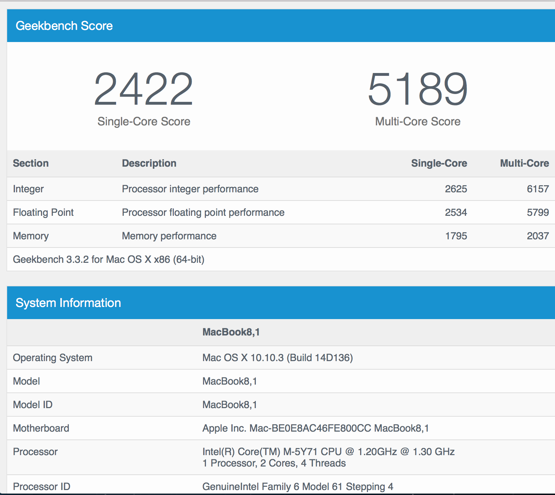This screenshot has width=555, height=495.
Task: Click the Description column header
Action: 149,163
